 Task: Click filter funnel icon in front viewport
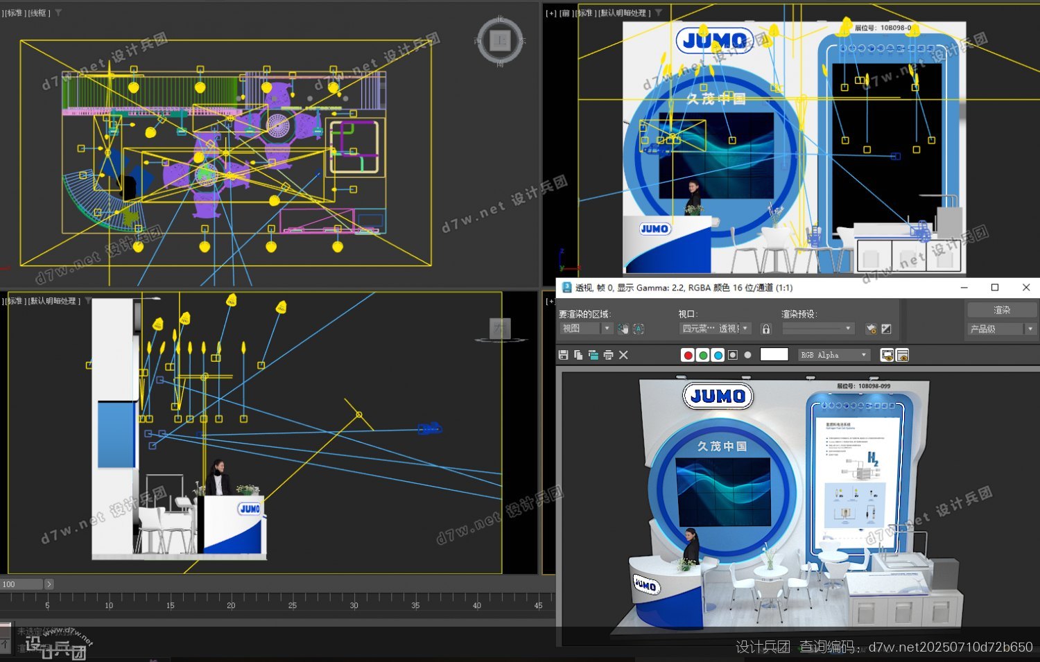[x=658, y=12]
